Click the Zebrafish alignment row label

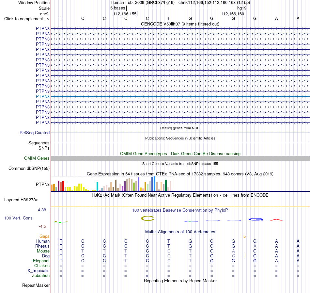pos(41,275)
